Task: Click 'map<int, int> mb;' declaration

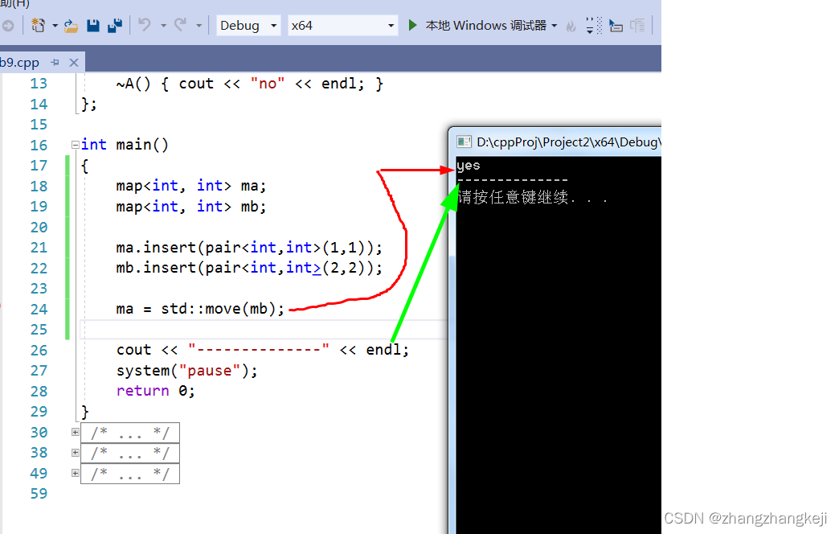Action: click(191, 206)
